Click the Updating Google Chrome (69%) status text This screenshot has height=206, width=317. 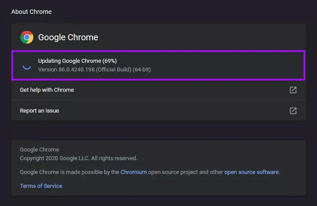coord(77,61)
